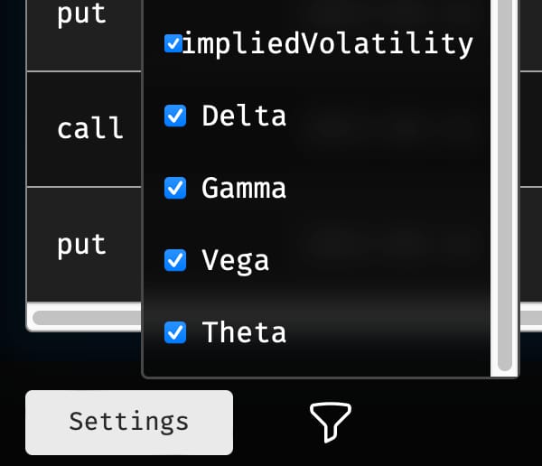Viewport: 542px width, 466px height.
Task: Click the Vega label text
Action: click(x=236, y=261)
